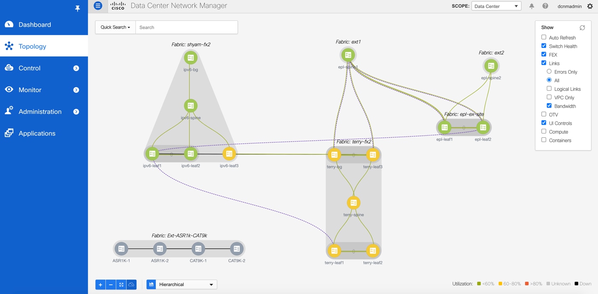
Task: Select the terry-bg switch node
Action: click(334, 154)
